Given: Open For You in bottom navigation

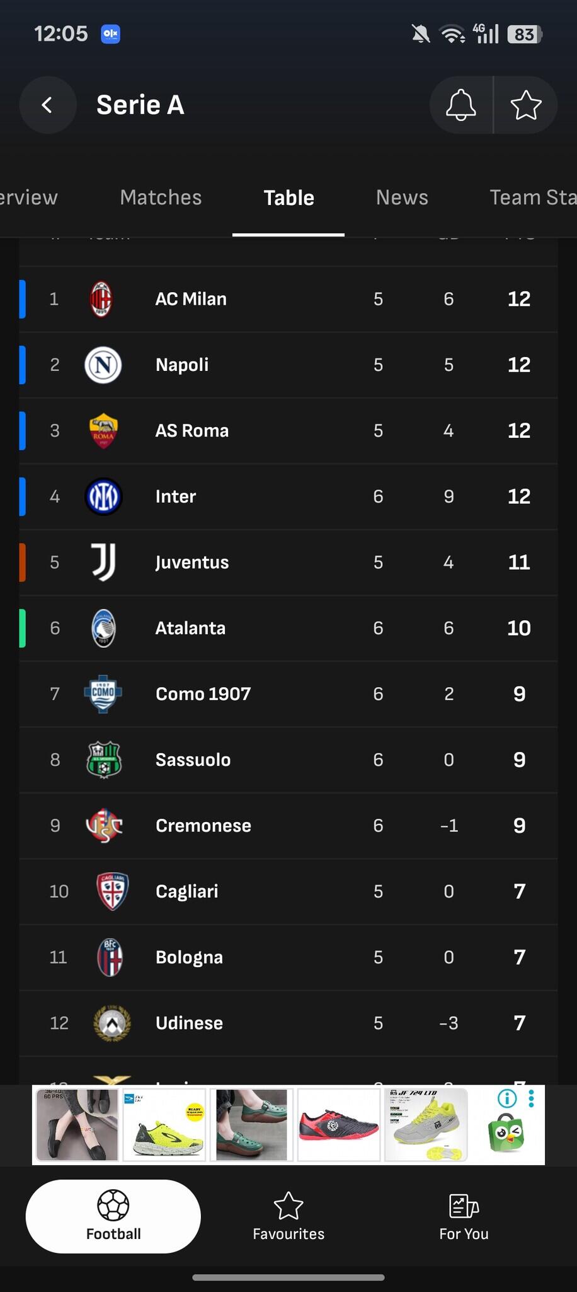Looking at the screenshot, I should pyautogui.click(x=464, y=1216).
